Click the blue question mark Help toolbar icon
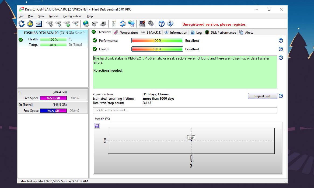The image size is (314, 188). [161, 24]
